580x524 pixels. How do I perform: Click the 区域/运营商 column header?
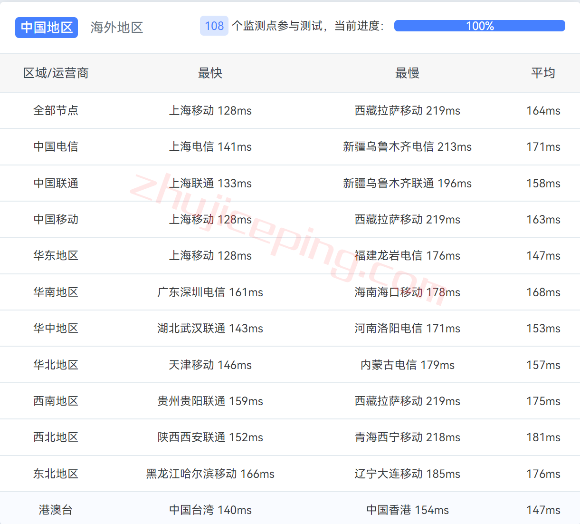[56, 73]
